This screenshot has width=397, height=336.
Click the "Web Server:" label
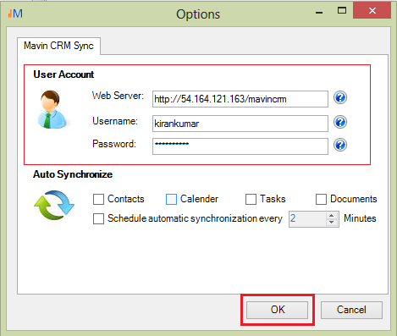[118, 96]
